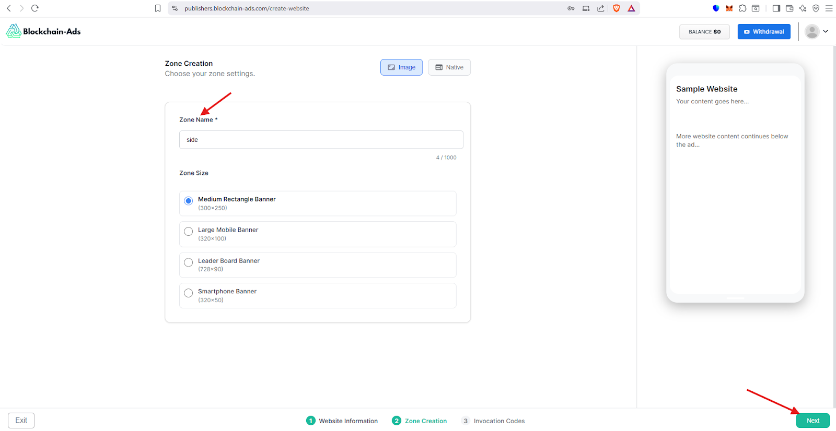Select Smartphone Banner radio
836x431 pixels.
(189, 293)
